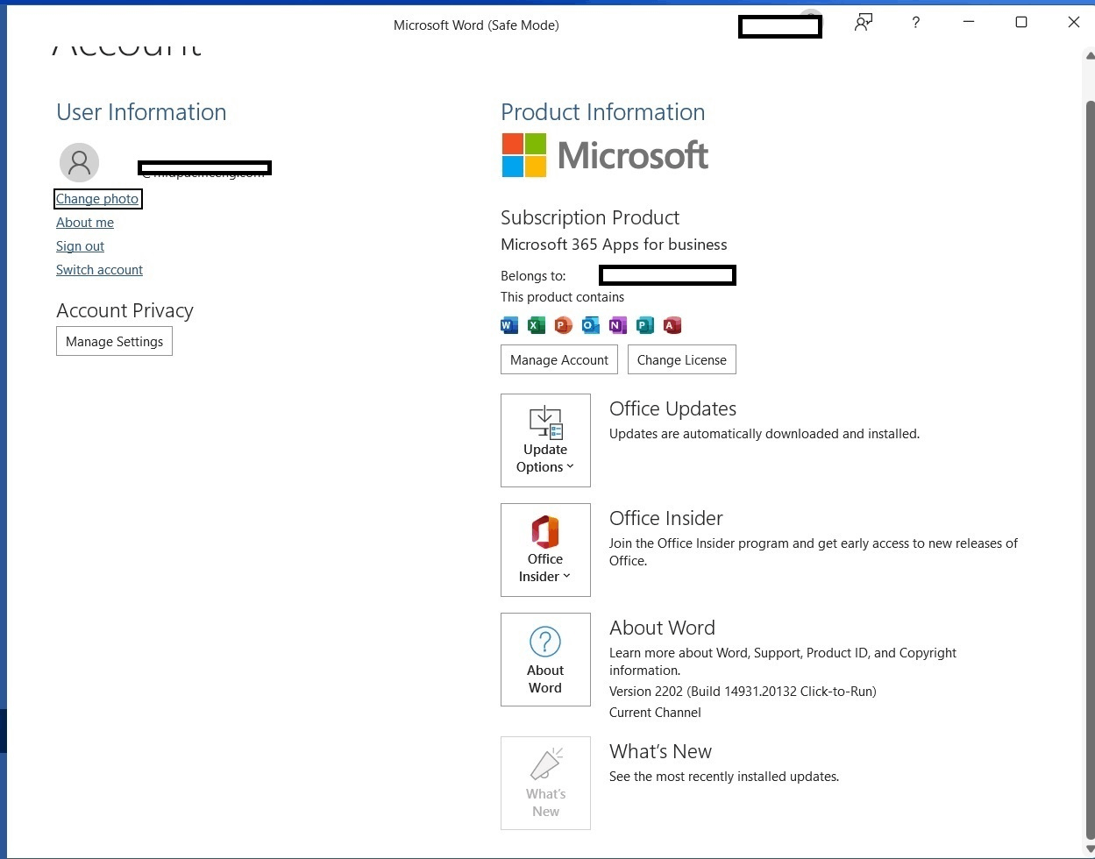Click the PowerPoint app icon

[x=564, y=326]
